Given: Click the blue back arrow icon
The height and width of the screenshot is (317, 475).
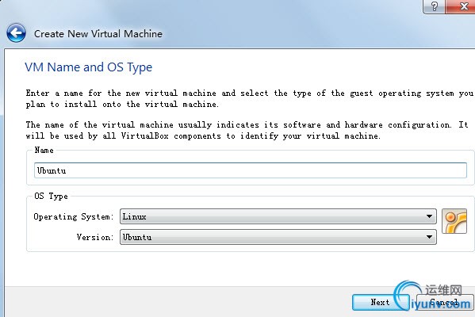Looking at the screenshot, I should pos(16,33).
